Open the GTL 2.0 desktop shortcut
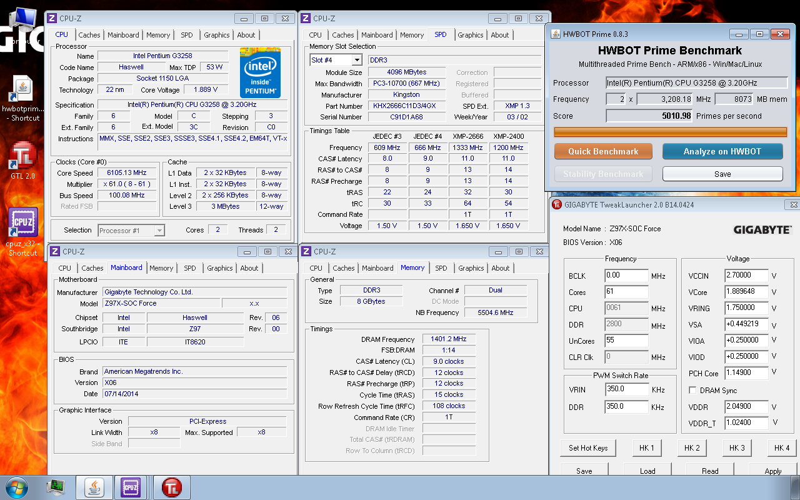 tap(22, 161)
